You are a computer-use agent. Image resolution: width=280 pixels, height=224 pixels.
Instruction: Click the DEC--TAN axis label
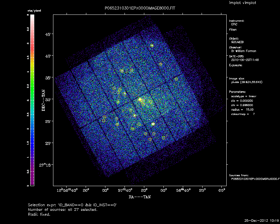point(43,100)
